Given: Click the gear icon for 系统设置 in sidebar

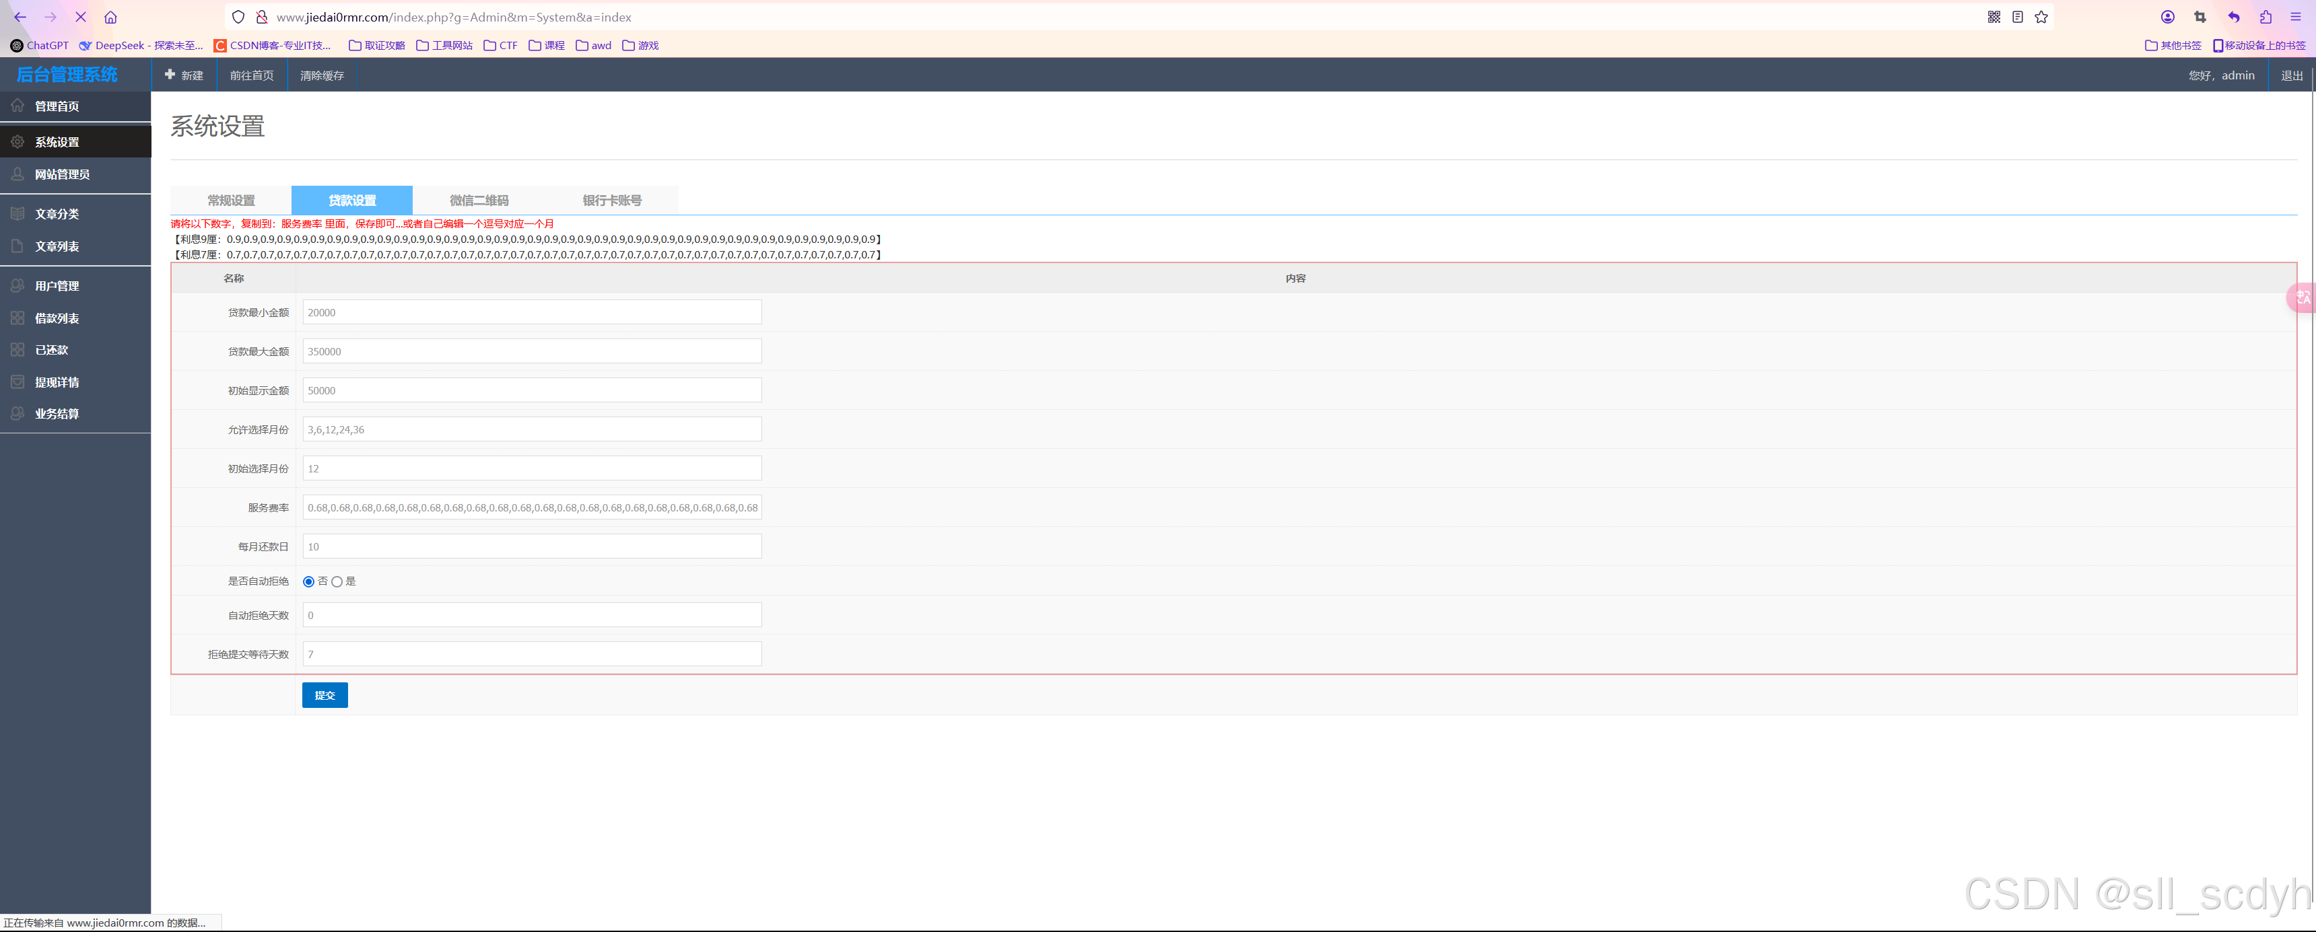Looking at the screenshot, I should pyautogui.click(x=18, y=142).
